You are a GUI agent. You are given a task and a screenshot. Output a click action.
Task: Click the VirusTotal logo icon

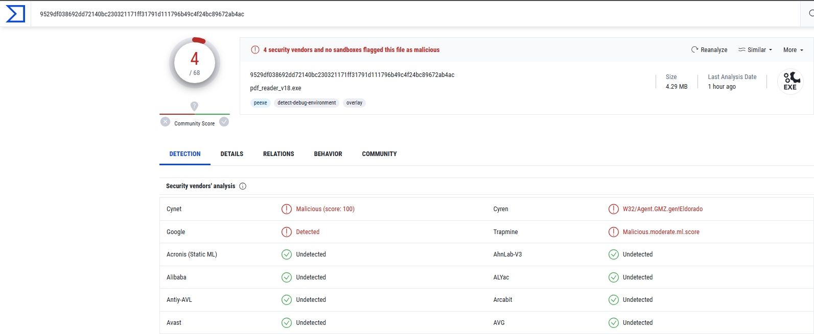[15, 14]
